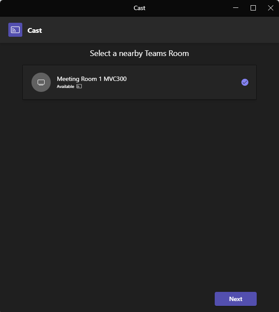Click the dark margin right of the room card

(268, 82)
